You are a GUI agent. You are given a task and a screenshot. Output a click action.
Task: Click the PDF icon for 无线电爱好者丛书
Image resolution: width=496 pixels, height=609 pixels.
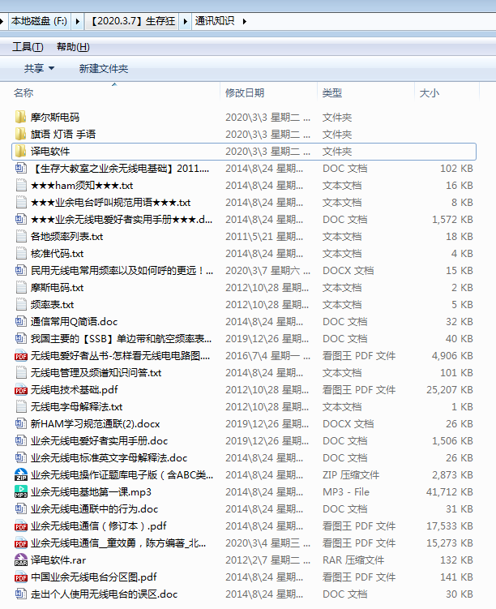coord(20,356)
